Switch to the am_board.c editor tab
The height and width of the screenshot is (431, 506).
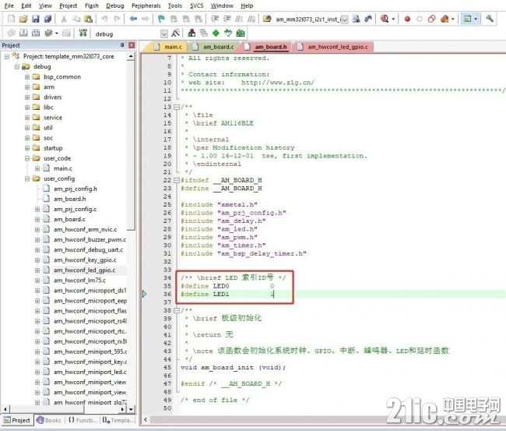(x=213, y=47)
